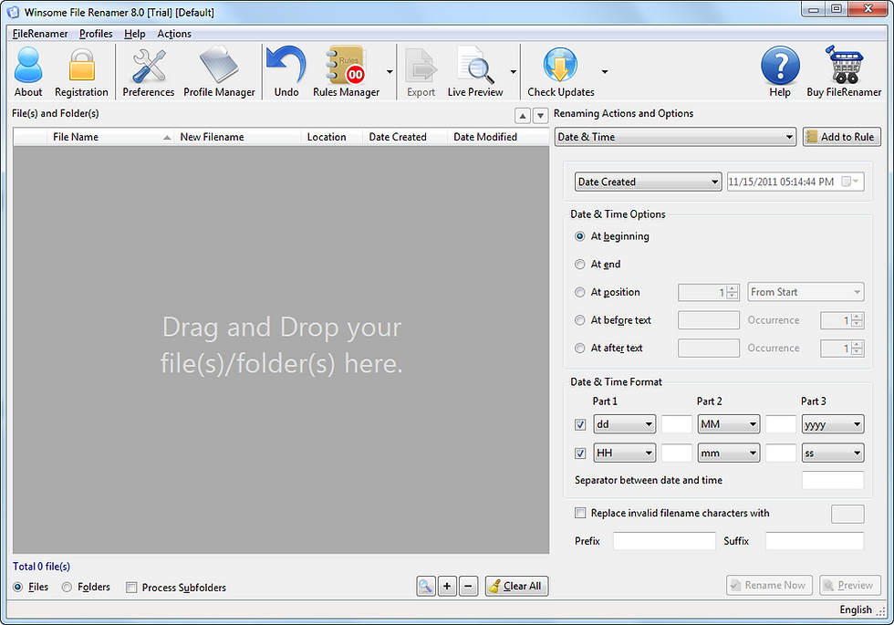Click the disabled Export icon
The image size is (894, 625).
[421, 72]
